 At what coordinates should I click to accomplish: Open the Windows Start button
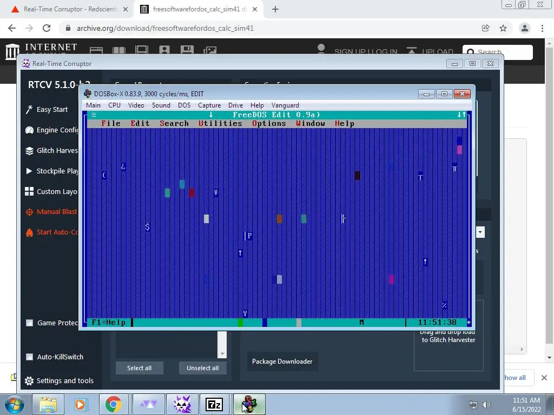[x=14, y=404]
